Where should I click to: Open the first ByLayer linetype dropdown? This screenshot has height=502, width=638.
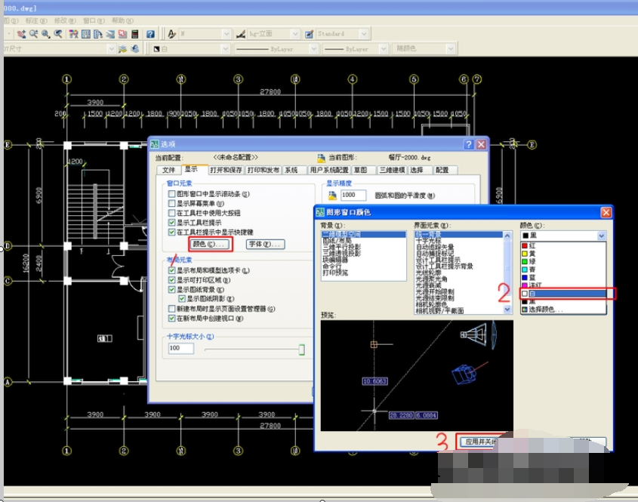point(313,49)
